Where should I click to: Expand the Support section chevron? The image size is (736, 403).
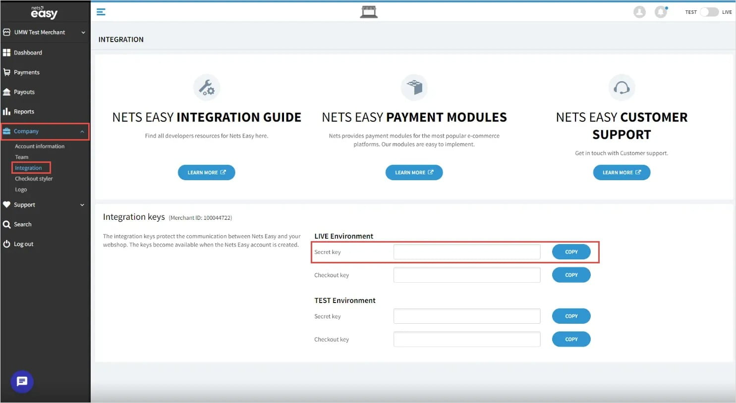tap(82, 205)
